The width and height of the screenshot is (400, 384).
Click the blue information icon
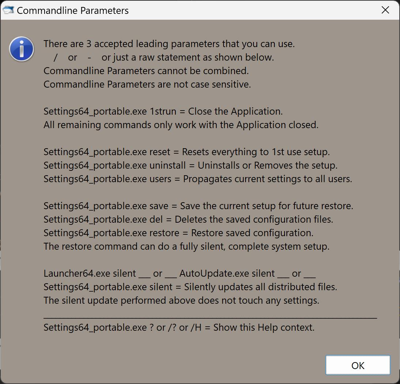click(x=22, y=49)
